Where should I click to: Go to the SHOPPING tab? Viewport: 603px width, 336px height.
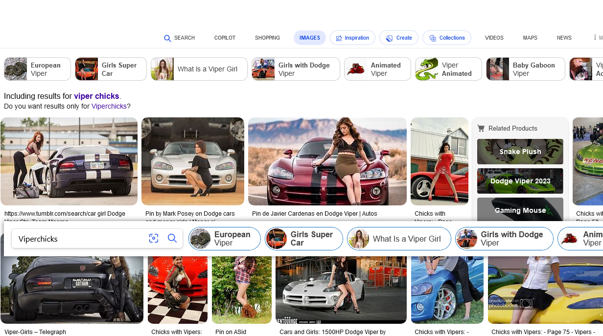pos(267,38)
